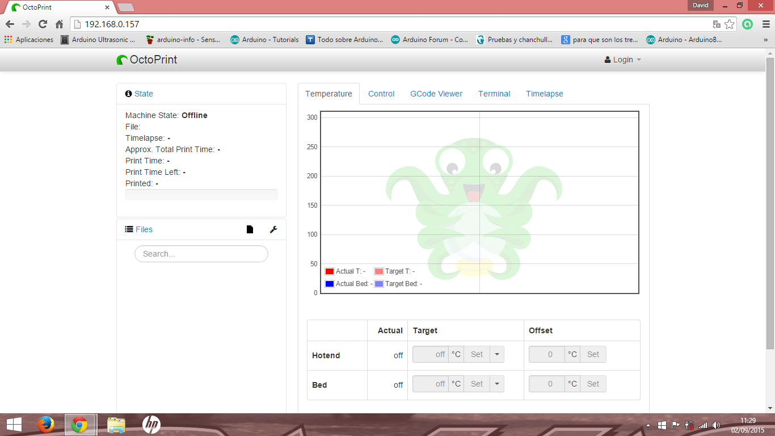Click the green extension icon in toolbar
This screenshot has height=436, width=775.
[748, 24]
